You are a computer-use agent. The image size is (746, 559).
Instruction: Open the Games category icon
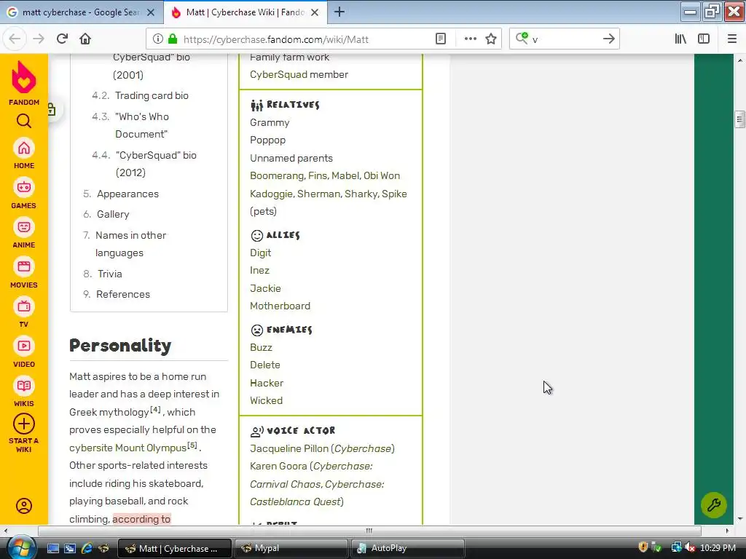pos(24,188)
